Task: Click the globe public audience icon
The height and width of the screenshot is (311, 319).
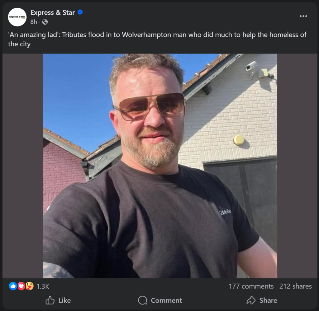Action: (45, 22)
